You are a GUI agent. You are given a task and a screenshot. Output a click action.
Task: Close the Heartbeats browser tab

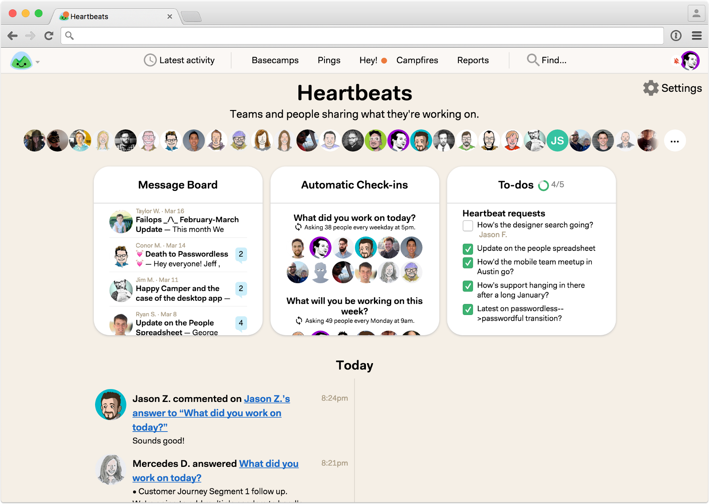click(x=170, y=16)
